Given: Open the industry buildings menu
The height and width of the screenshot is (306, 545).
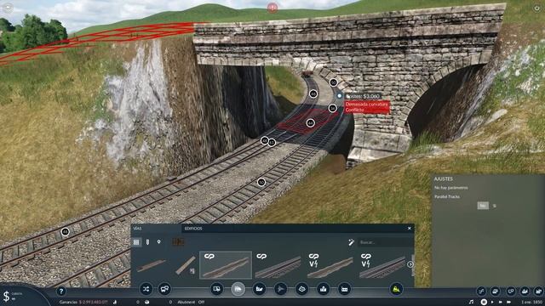Looking at the screenshot, I should [x=344, y=289].
